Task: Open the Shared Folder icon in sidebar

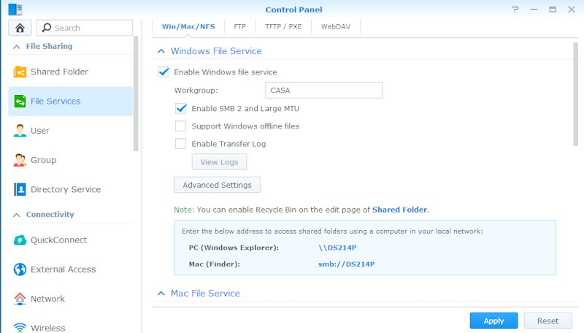Action: (20, 72)
